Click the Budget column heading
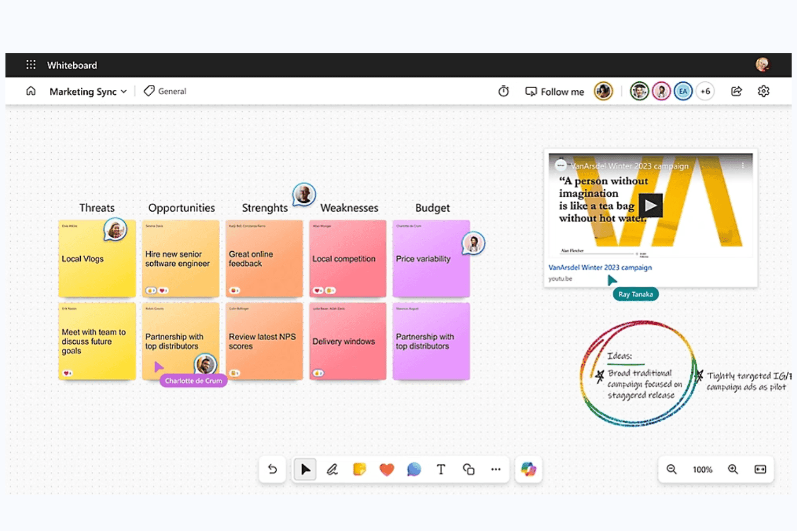The height and width of the screenshot is (531, 797). coord(432,208)
